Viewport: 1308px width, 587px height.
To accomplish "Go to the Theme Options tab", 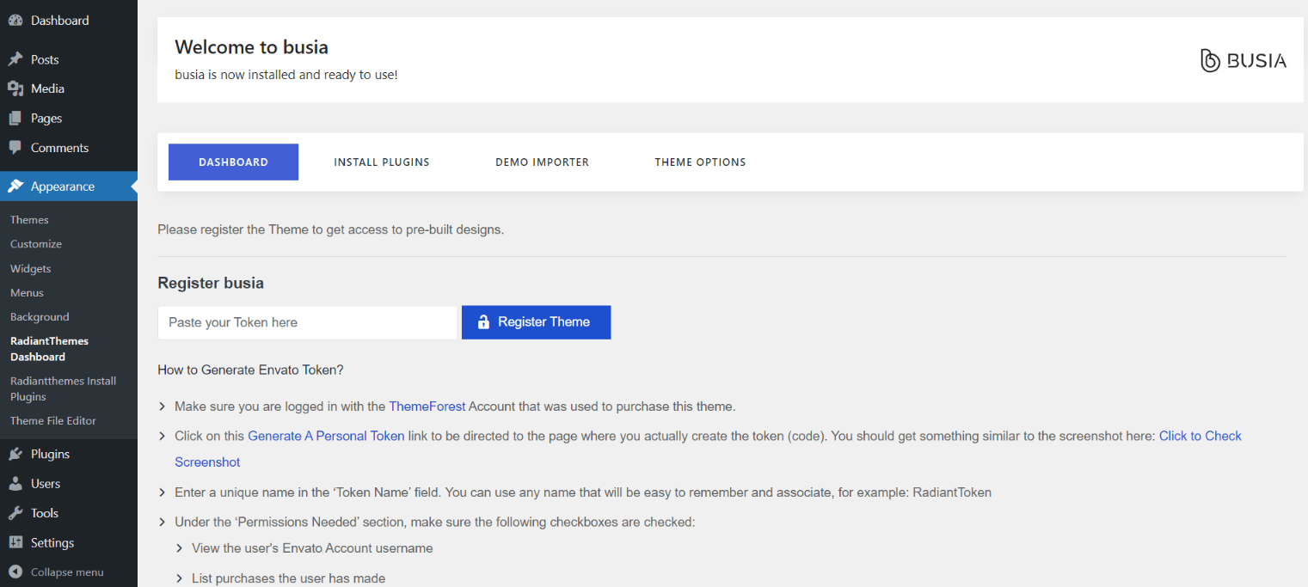I will tap(700, 162).
